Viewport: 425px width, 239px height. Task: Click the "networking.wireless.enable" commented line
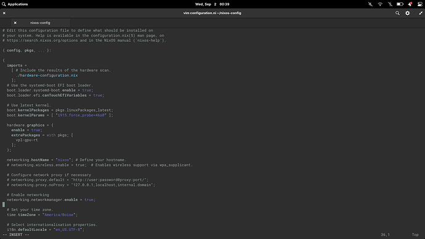(100, 165)
